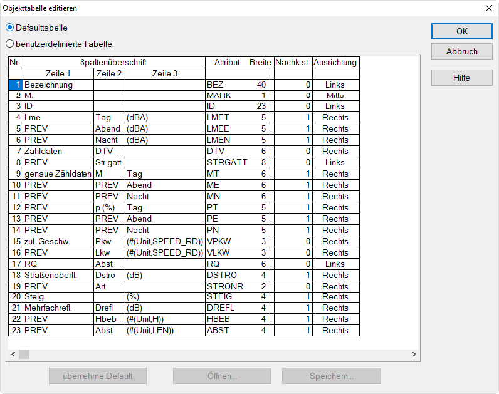Screen dimensions: 499x394
Task: Click the Mehrfachrefl. cell
Action: 58,308
